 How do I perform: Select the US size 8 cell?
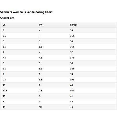(x=3, y=63)
